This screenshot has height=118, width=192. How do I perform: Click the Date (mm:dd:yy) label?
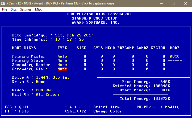(30, 35)
